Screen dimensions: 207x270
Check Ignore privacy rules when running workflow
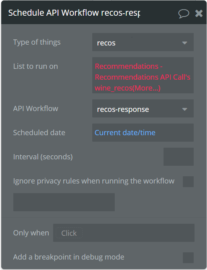click(188, 181)
